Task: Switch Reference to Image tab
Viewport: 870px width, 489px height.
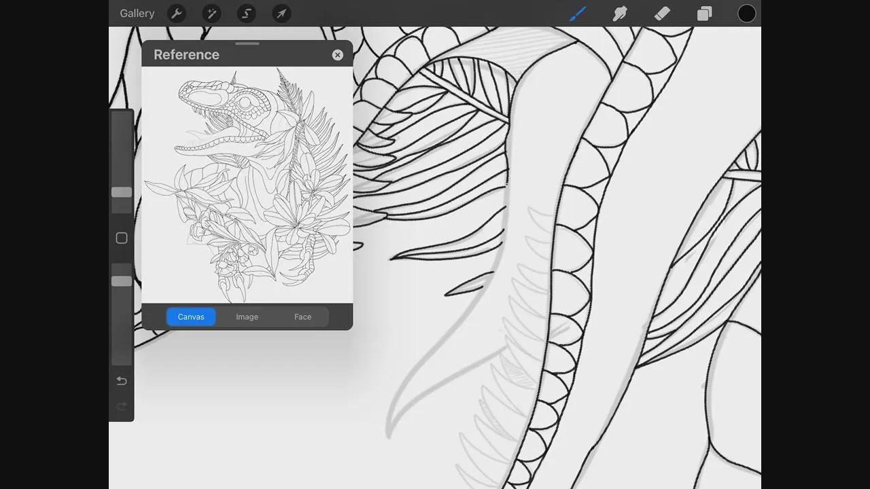Action: click(247, 316)
